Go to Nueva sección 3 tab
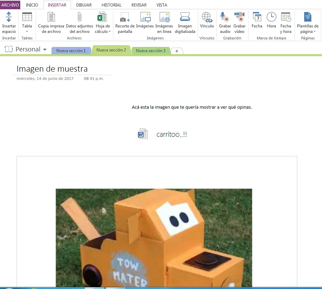 [x=150, y=51]
